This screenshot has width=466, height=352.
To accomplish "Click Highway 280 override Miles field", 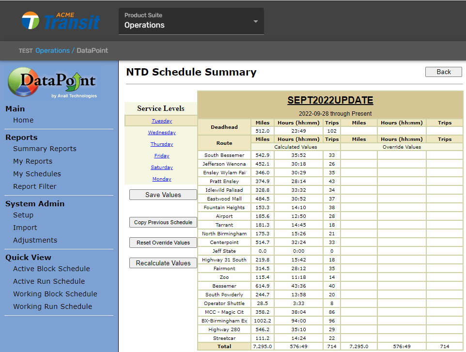I will tap(359, 329).
